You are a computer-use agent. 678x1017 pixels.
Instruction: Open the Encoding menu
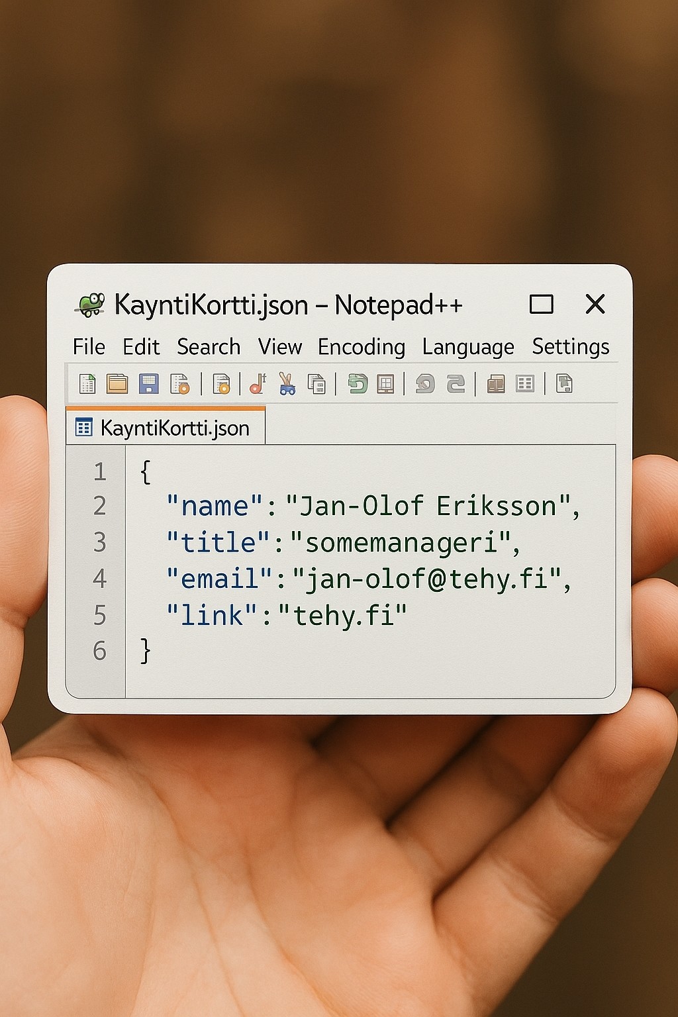[362, 347]
